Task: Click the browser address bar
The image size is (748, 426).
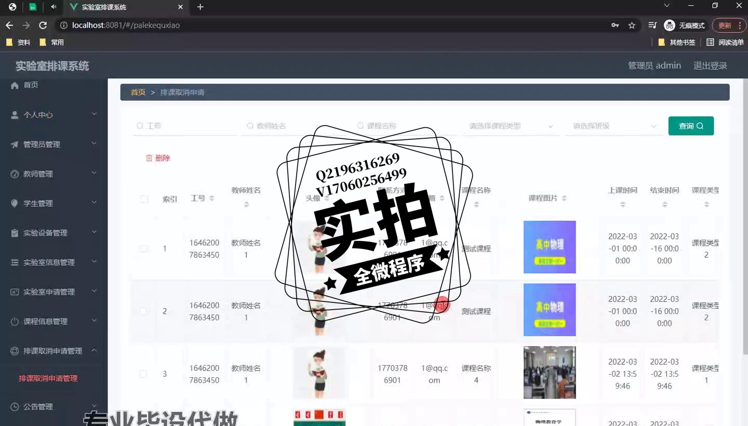Action: point(332,25)
